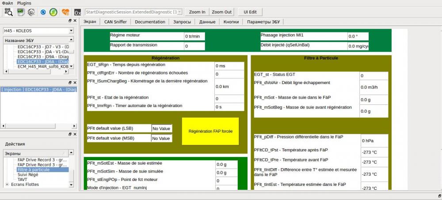Open the Параметры ЭБУ tab
Viewport: 442px width, 200px height.
[263, 22]
